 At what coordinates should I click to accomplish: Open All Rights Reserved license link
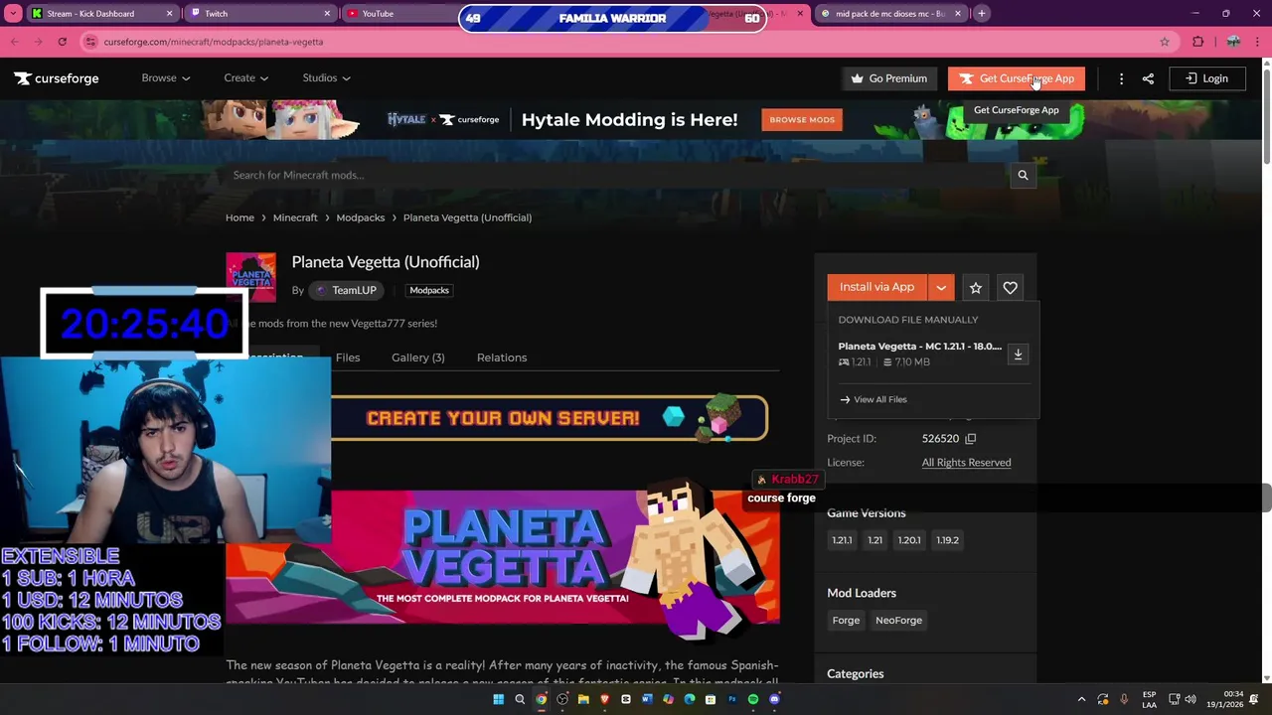click(x=966, y=463)
